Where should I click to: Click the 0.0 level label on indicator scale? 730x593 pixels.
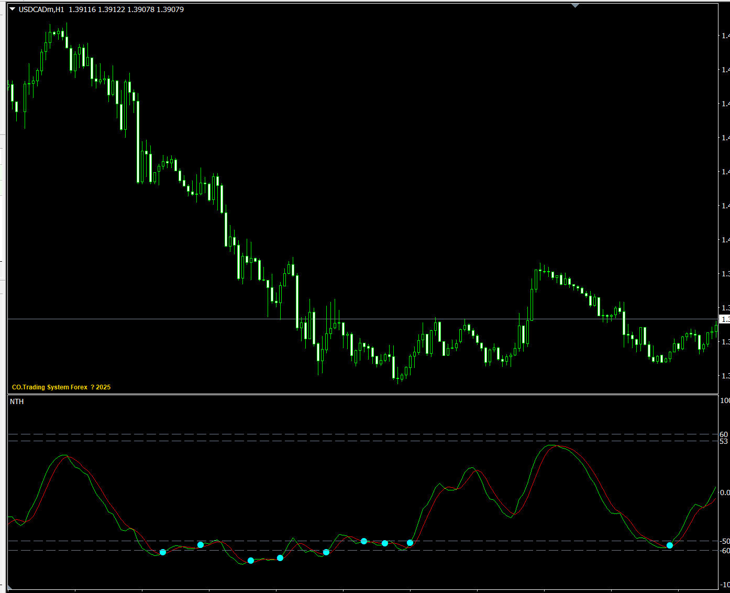click(x=724, y=493)
